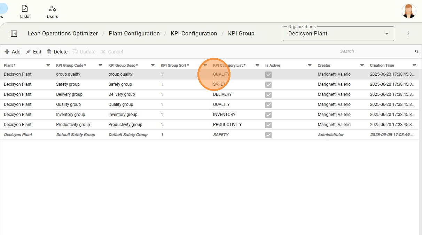Open filter icon on Plant column
This screenshot has width=422, height=235.
(48, 65)
